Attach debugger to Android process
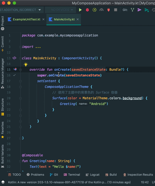 (109, 10)
